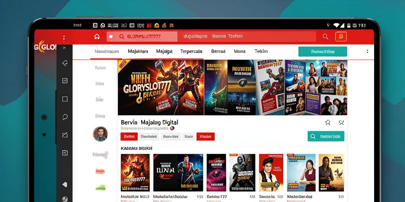Select the Kuna tab
The image size is (405, 202).
[240, 51]
